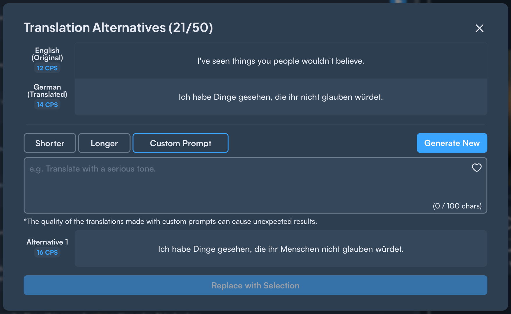Click the English original sentence box
Image resolution: width=511 pixels, height=314 pixels.
click(x=281, y=61)
